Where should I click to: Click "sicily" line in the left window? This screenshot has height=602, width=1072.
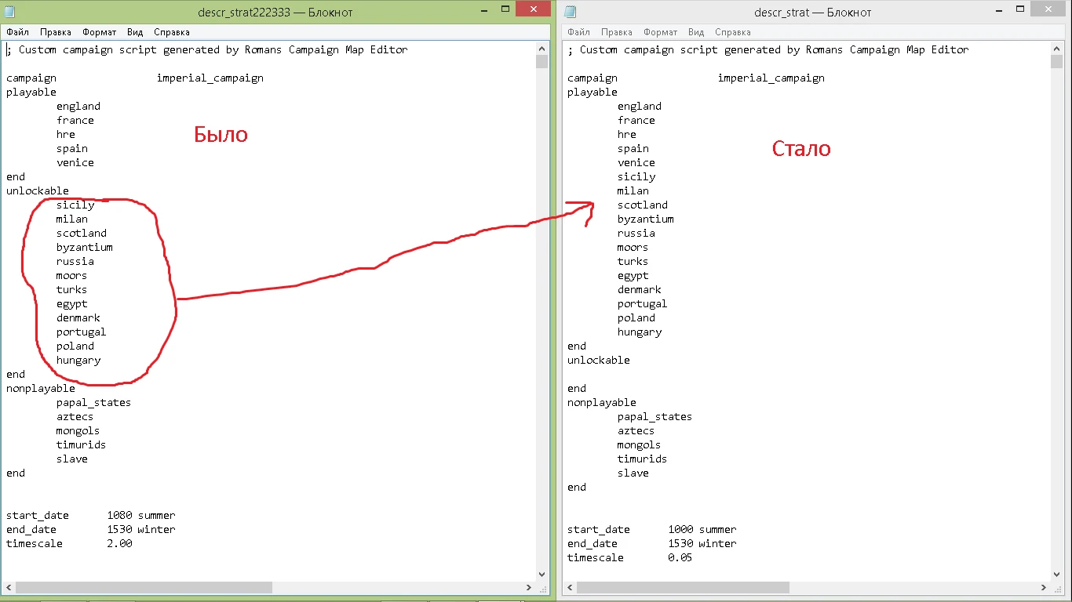pyautogui.click(x=75, y=205)
